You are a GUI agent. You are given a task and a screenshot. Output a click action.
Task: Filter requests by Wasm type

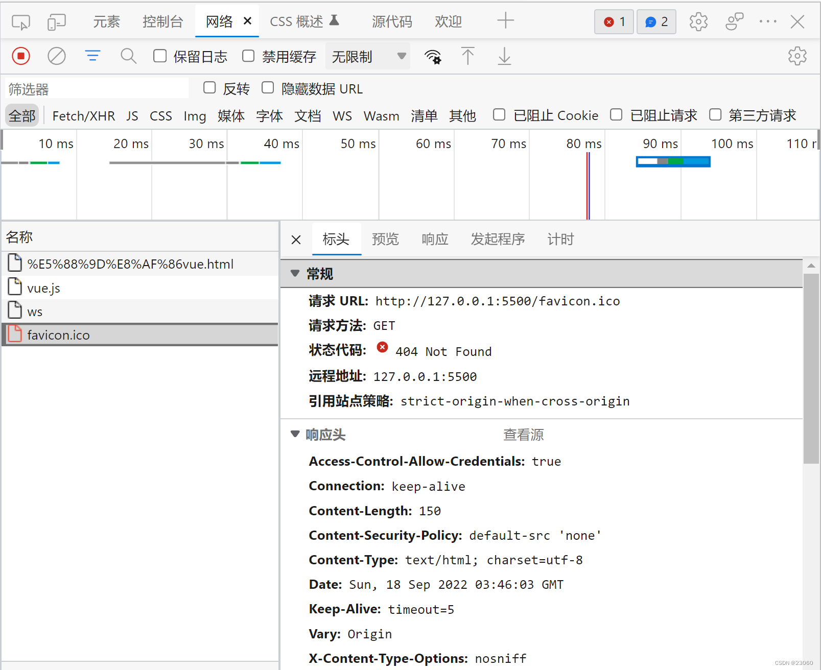[x=381, y=116]
